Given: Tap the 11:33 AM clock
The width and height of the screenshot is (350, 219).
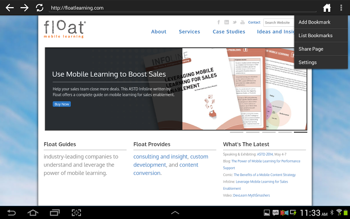Looking at the screenshot, I should click(x=314, y=213).
